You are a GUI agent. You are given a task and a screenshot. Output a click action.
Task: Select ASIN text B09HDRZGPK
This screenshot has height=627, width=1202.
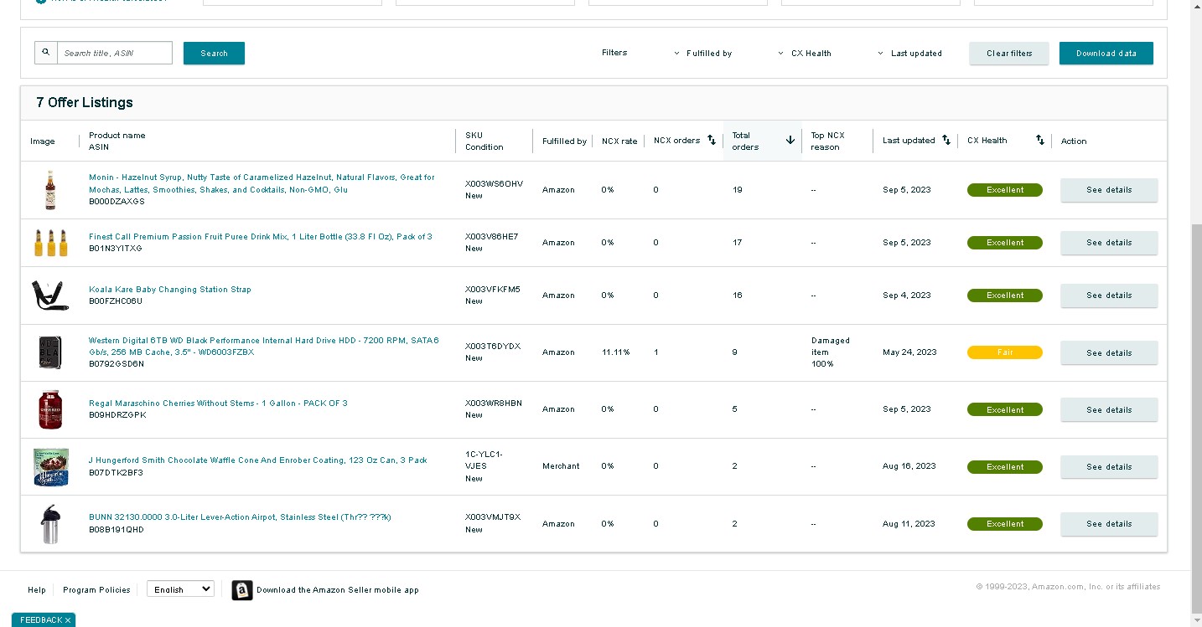pyautogui.click(x=117, y=415)
